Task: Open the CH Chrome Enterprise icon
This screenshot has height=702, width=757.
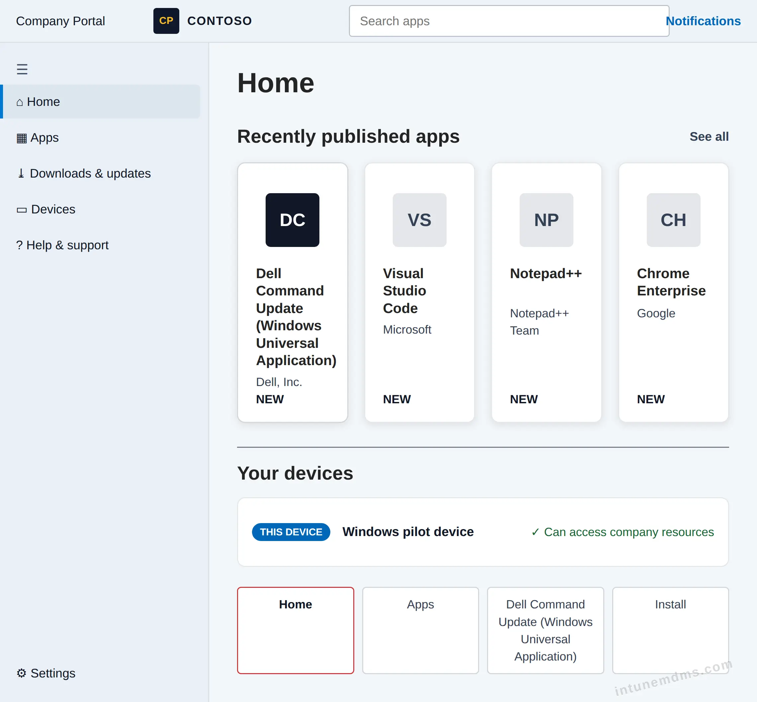Action: pos(673,220)
